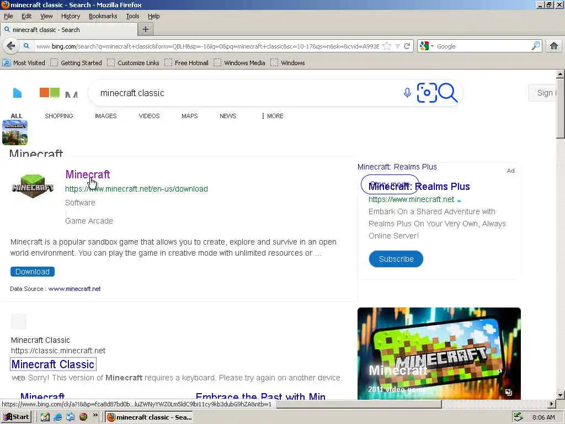Click the address bar URL field
Viewport: 565px width, 424px height.
207,46
